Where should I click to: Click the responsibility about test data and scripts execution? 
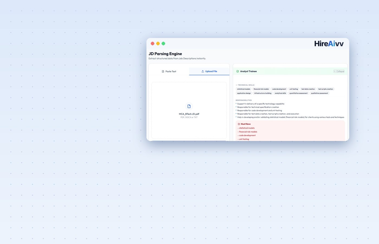click(268, 114)
